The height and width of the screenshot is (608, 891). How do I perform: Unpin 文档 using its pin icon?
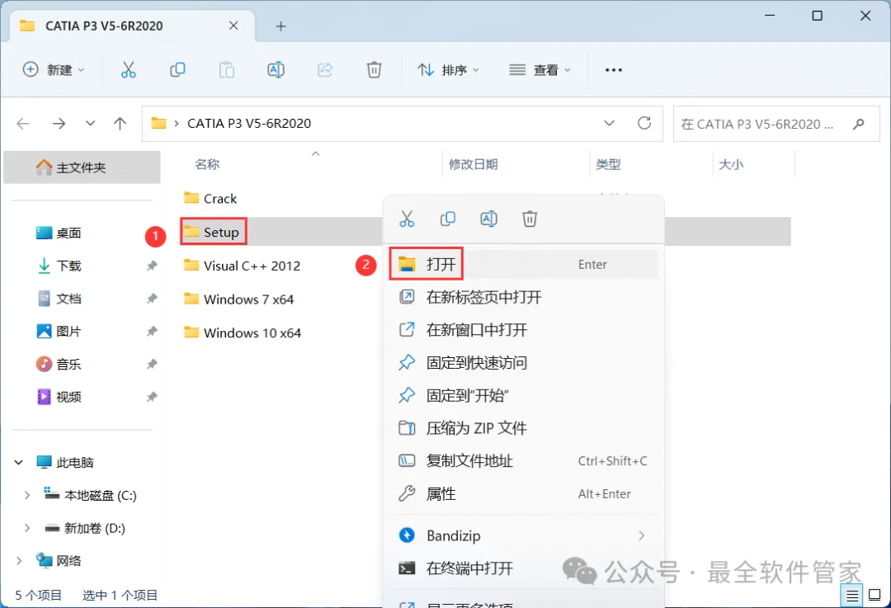pyautogui.click(x=152, y=299)
